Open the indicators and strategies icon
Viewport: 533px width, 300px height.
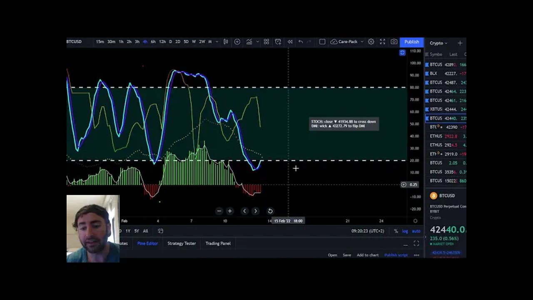coord(249,42)
